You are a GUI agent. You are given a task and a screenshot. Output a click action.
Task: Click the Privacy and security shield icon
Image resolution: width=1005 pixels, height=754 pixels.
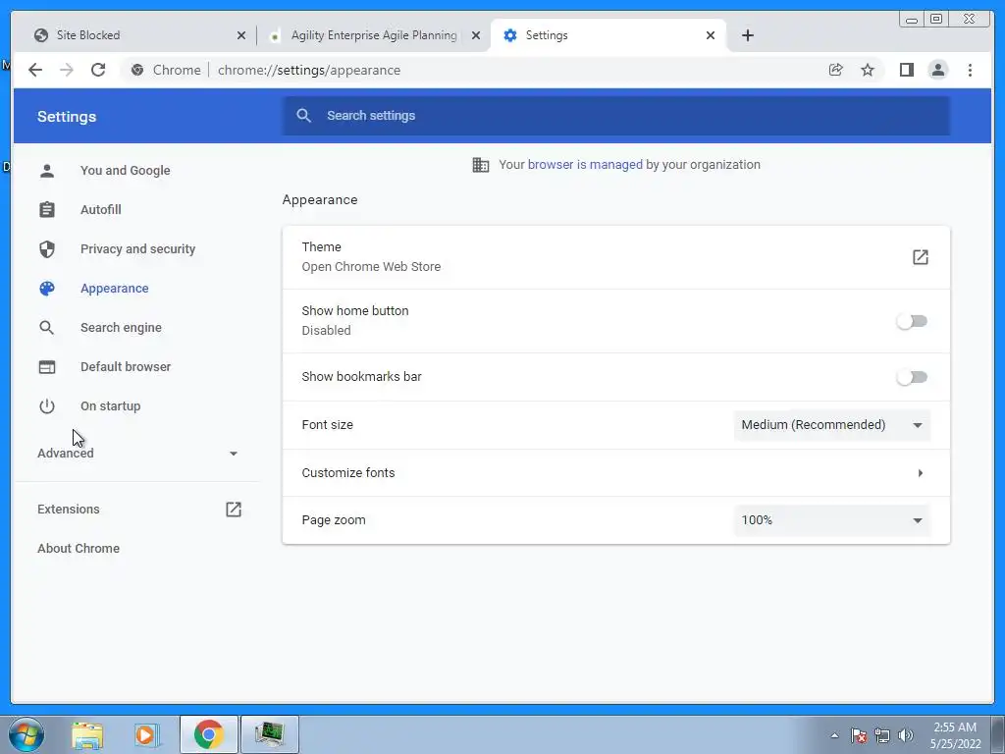pyautogui.click(x=47, y=248)
